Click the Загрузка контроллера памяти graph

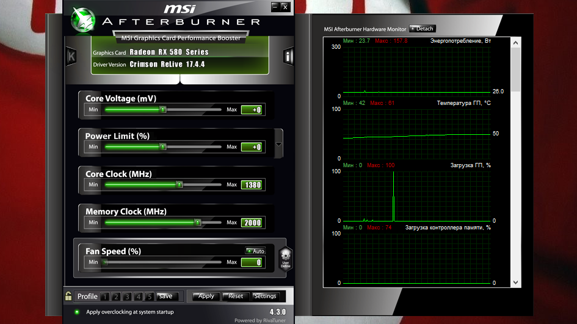(416, 258)
